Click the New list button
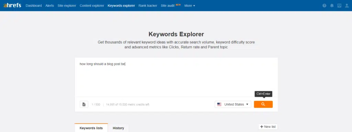The width and height of the screenshot is (352, 132). point(268,127)
